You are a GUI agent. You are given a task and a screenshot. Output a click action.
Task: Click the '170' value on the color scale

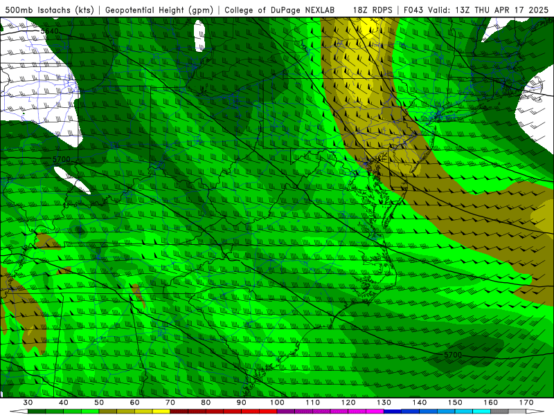coord(526,403)
